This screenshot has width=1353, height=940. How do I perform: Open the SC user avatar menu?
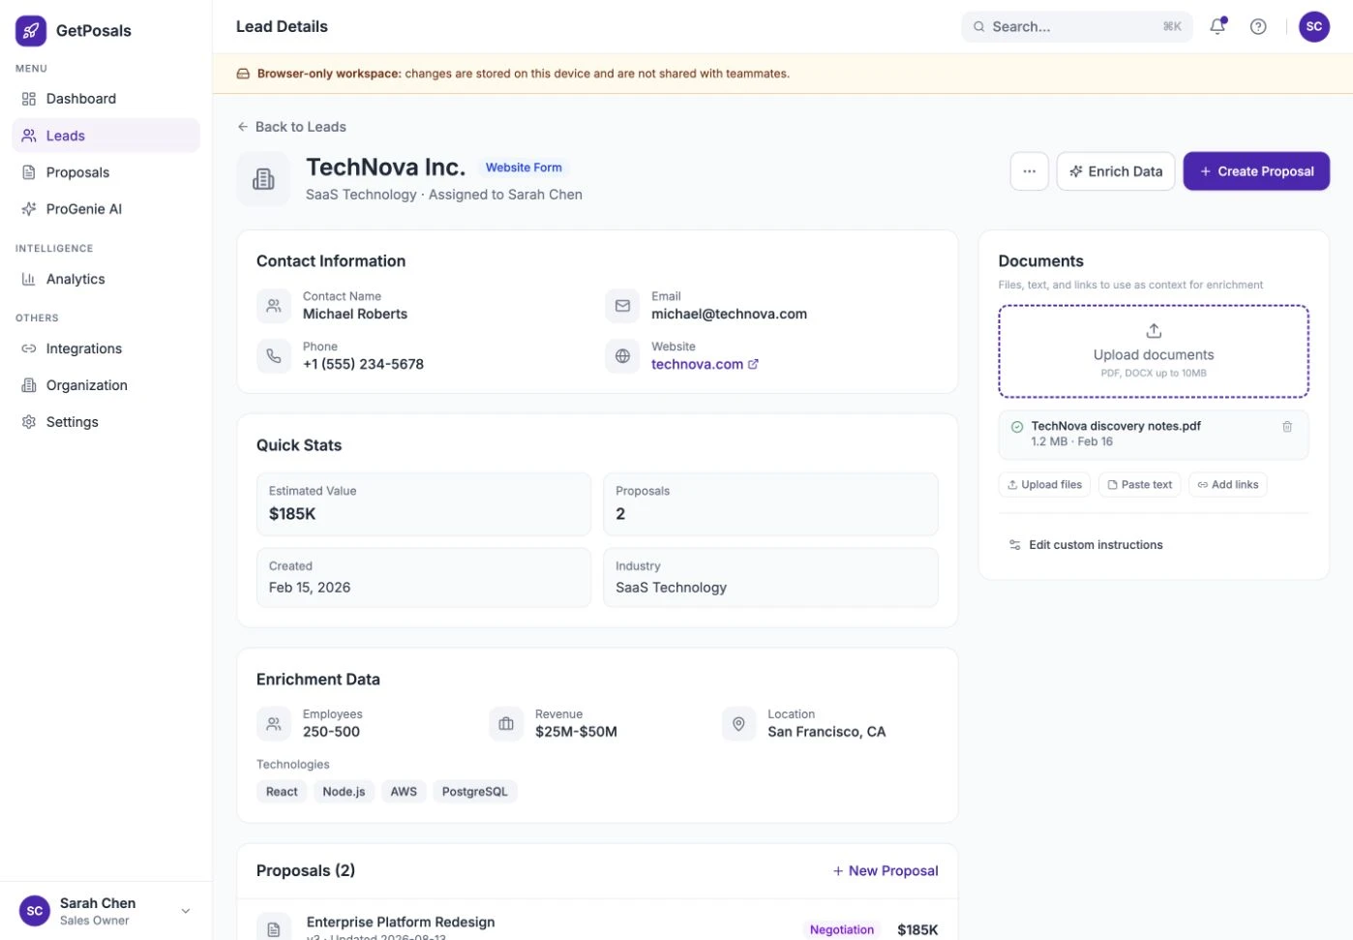[1313, 27]
